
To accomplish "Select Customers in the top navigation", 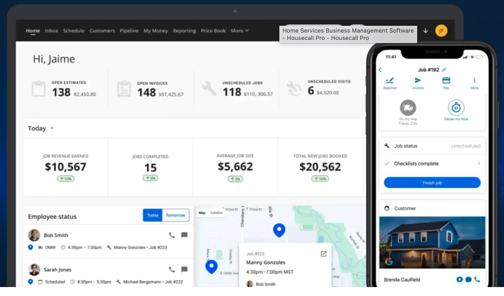I will click(x=102, y=31).
